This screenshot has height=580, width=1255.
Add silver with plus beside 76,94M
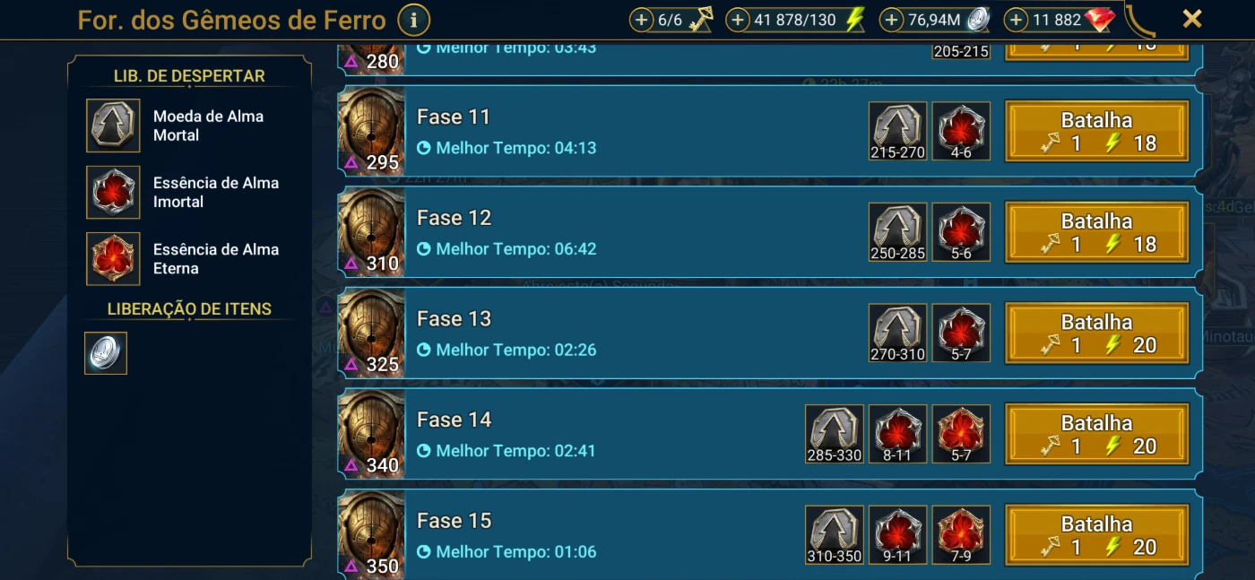pos(891,20)
